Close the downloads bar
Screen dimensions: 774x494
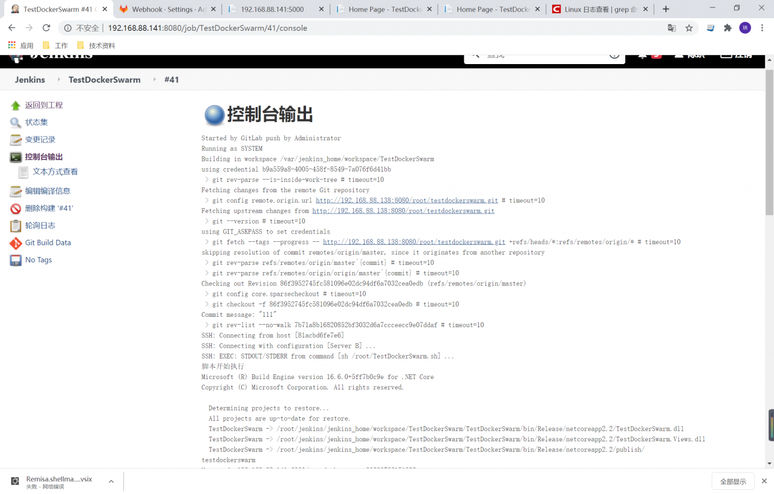(764, 481)
